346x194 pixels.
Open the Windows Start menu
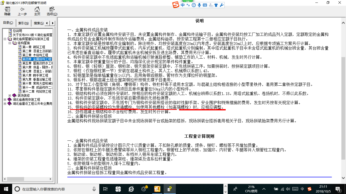[x=6, y=189]
